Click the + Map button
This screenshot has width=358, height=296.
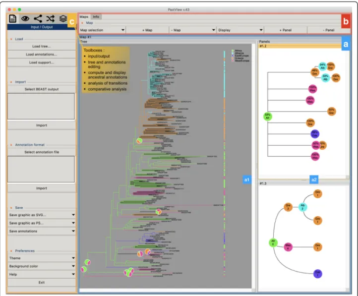[147, 30]
